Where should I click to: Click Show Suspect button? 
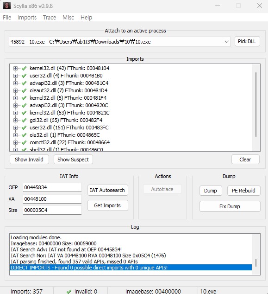(73, 160)
